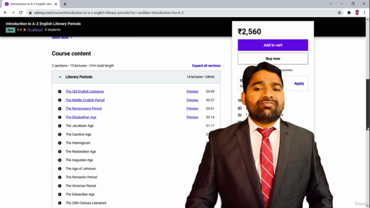Collapse the Literary Periods section
Screen dimensions: 370x208
tap(60, 77)
